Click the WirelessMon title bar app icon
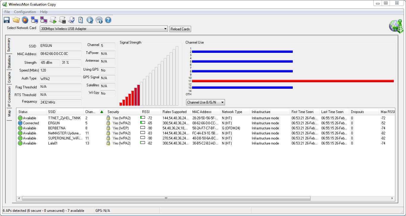 point(5,4)
